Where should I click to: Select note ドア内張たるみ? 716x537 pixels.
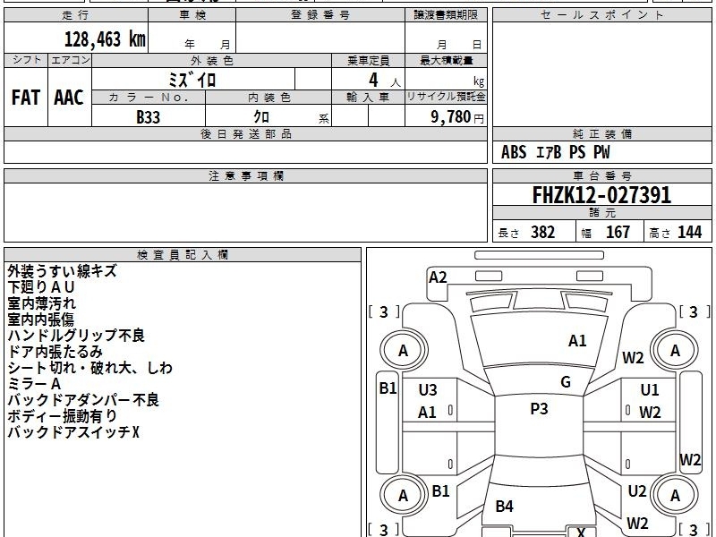pyautogui.click(x=55, y=352)
